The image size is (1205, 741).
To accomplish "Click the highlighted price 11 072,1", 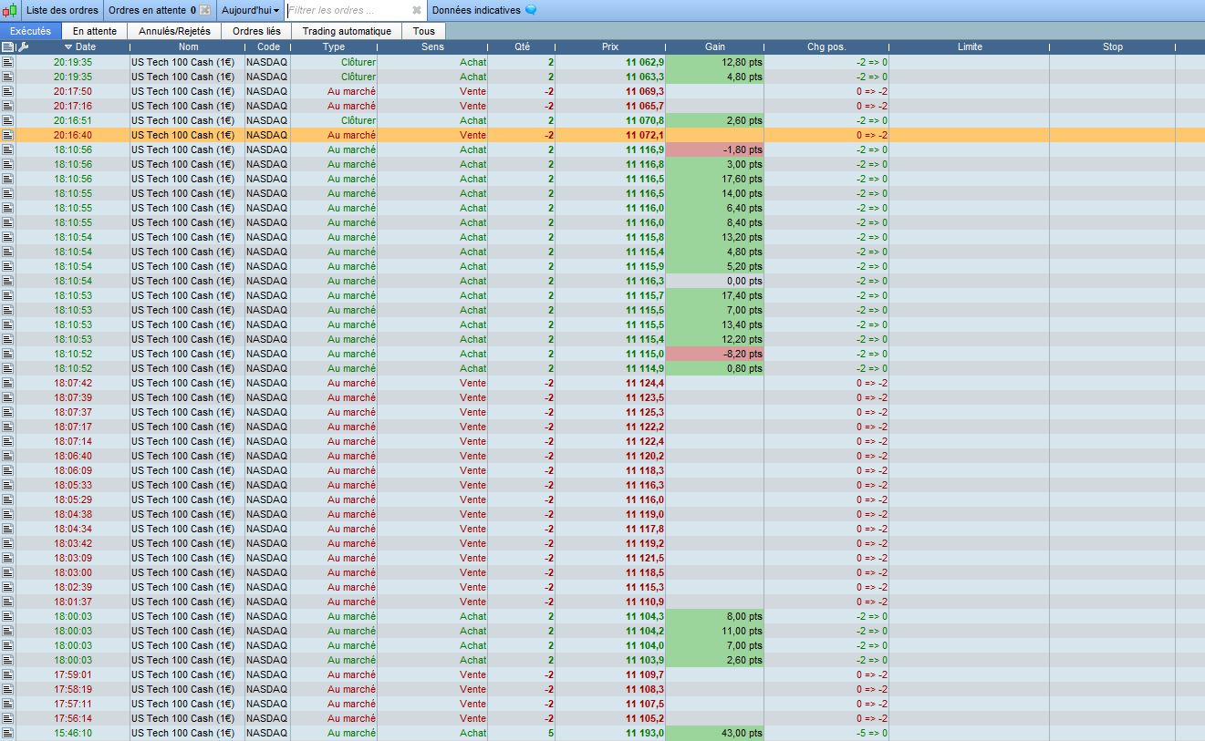I will tap(645, 135).
